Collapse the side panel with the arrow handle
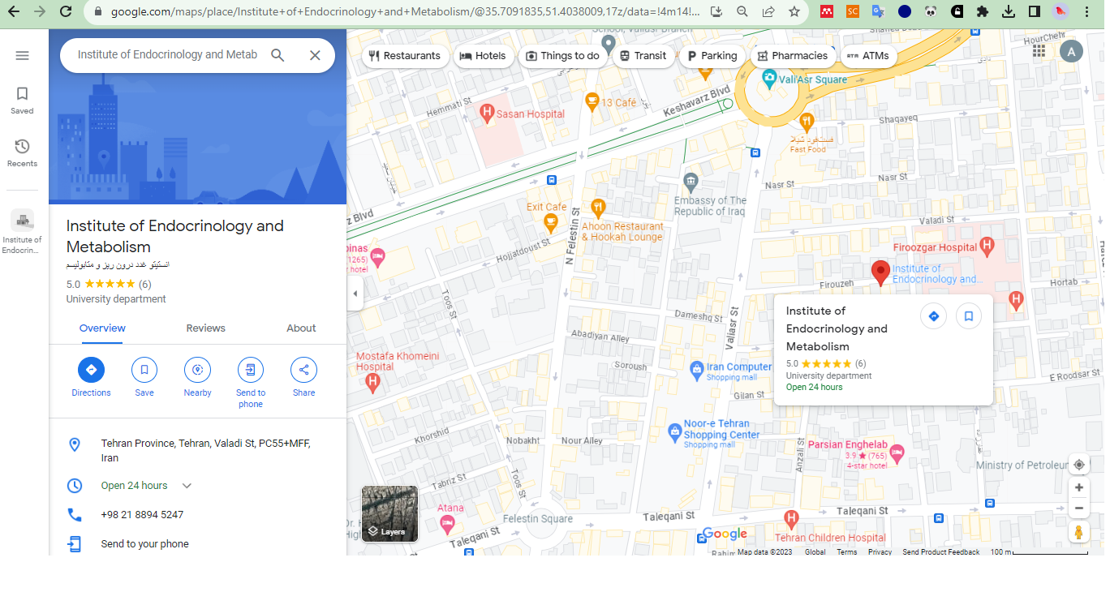 [x=355, y=294]
